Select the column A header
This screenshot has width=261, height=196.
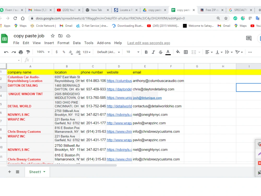(30, 66)
